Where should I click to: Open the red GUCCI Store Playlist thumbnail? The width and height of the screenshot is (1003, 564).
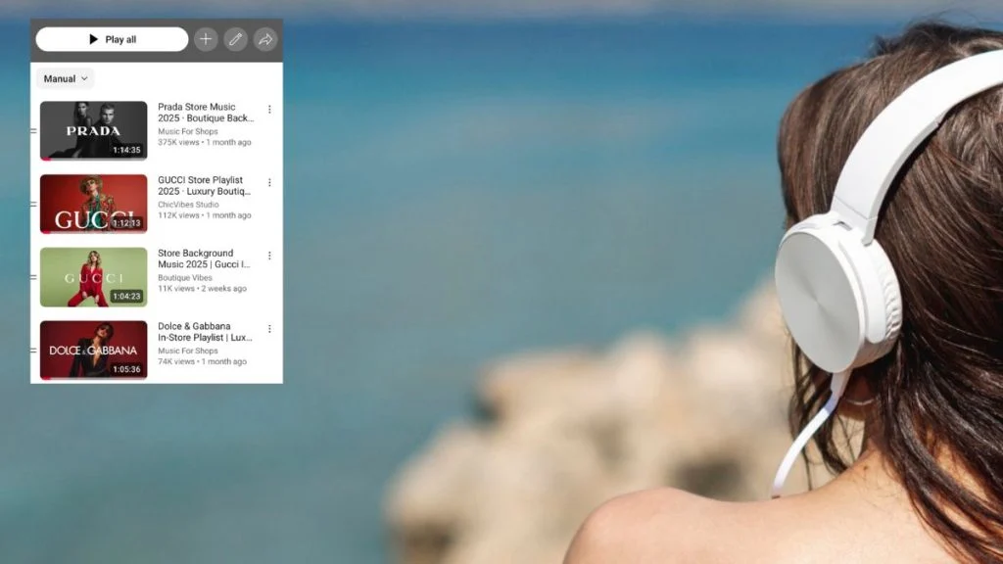[93, 204]
